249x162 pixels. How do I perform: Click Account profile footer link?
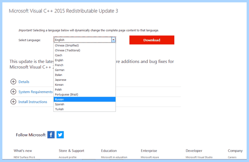coord(68,157)
